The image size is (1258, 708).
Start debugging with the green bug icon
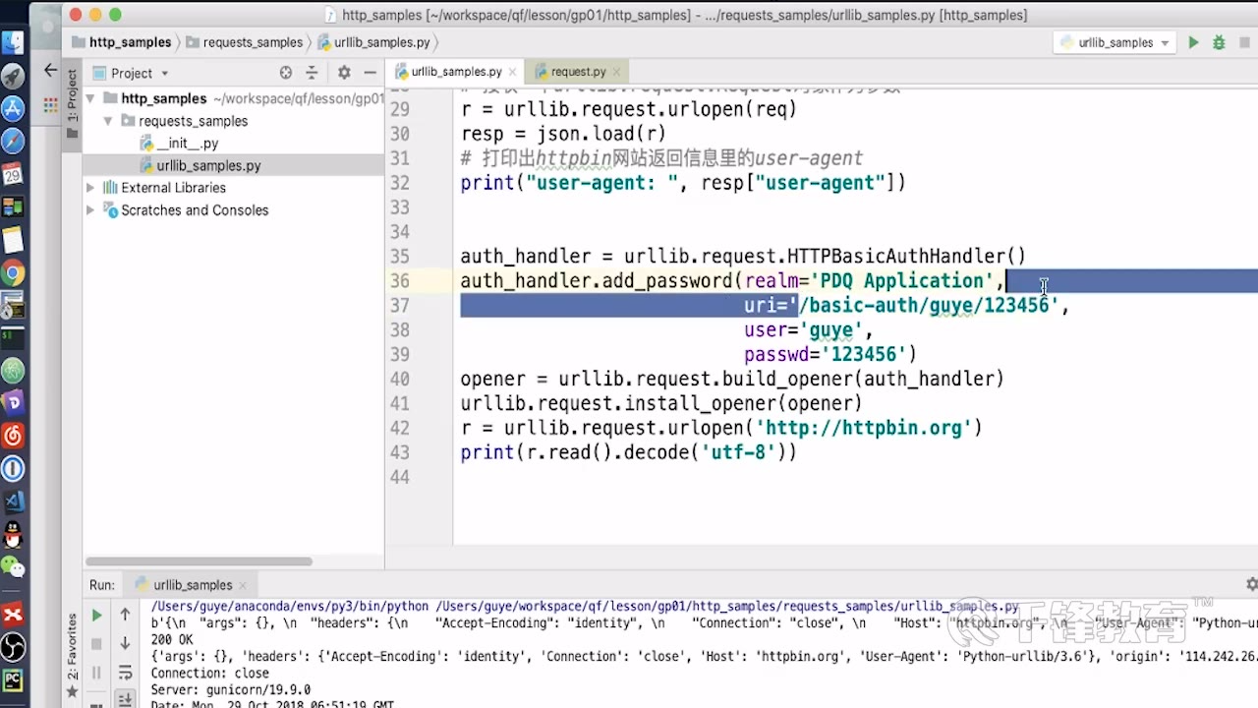(1219, 42)
